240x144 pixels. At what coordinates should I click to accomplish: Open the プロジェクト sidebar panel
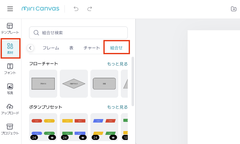click(x=10, y=129)
